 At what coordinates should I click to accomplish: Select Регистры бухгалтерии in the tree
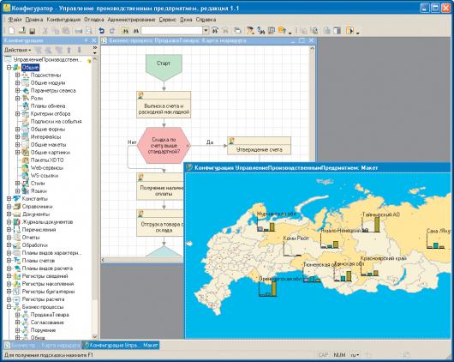pyautogui.click(x=48, y=292)
